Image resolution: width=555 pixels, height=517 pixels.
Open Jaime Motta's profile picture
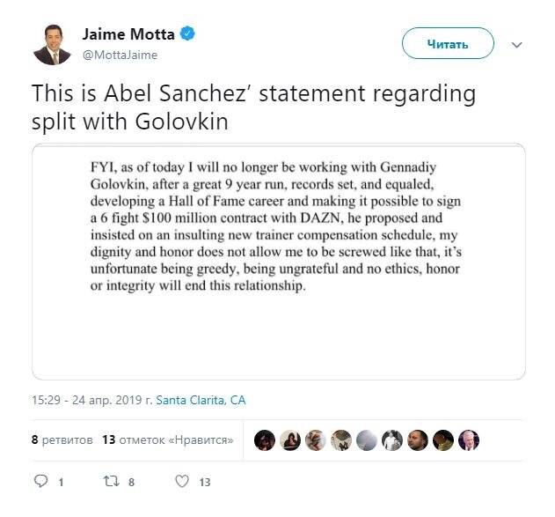coord(52,44)
